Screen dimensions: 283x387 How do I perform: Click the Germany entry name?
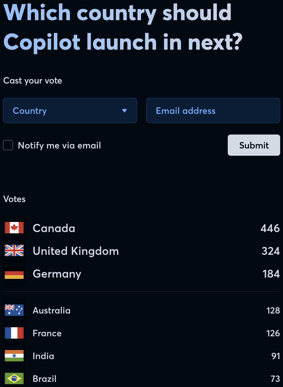pos(57,274)
